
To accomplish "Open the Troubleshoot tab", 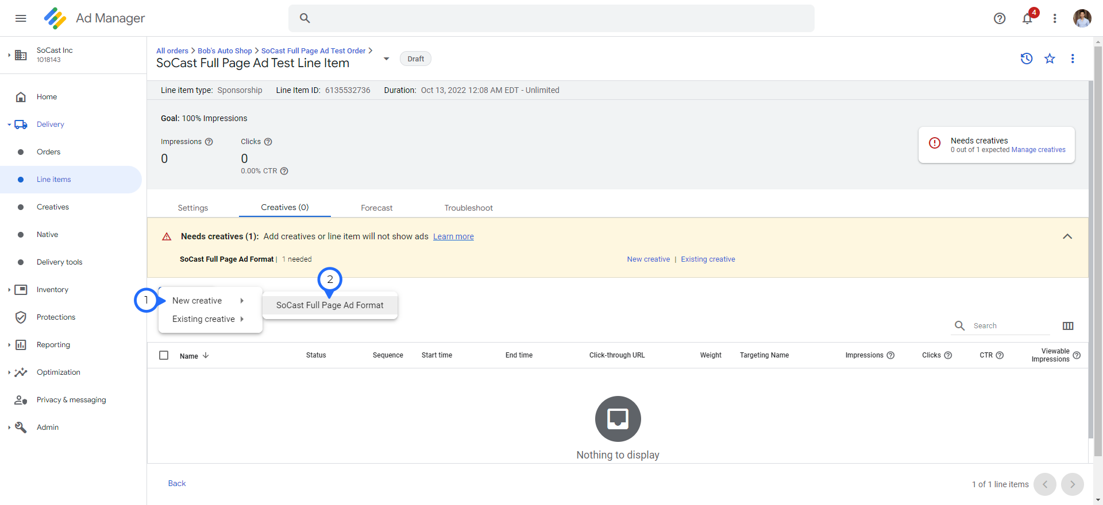I will 469,208.
